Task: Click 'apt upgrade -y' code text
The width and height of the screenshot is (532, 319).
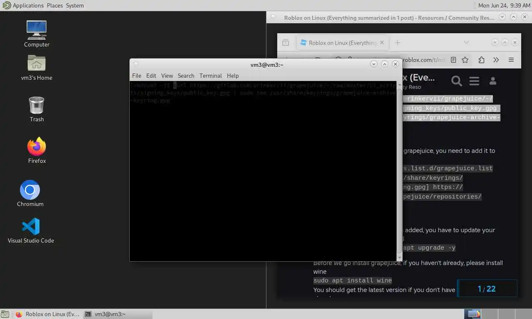Action: (429, 248)
